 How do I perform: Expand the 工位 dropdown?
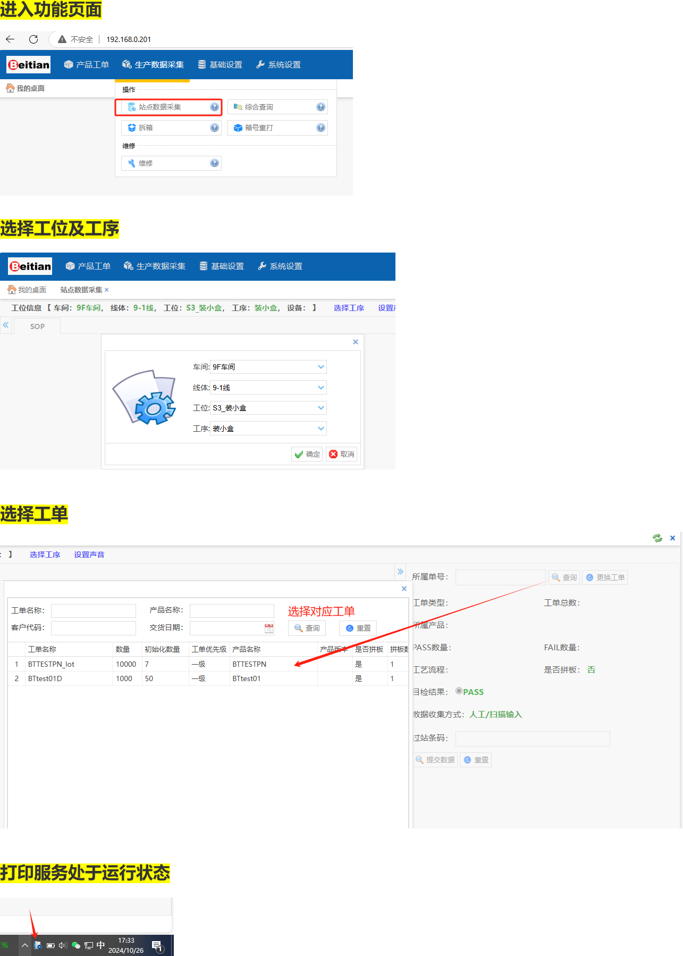(321, 408)
